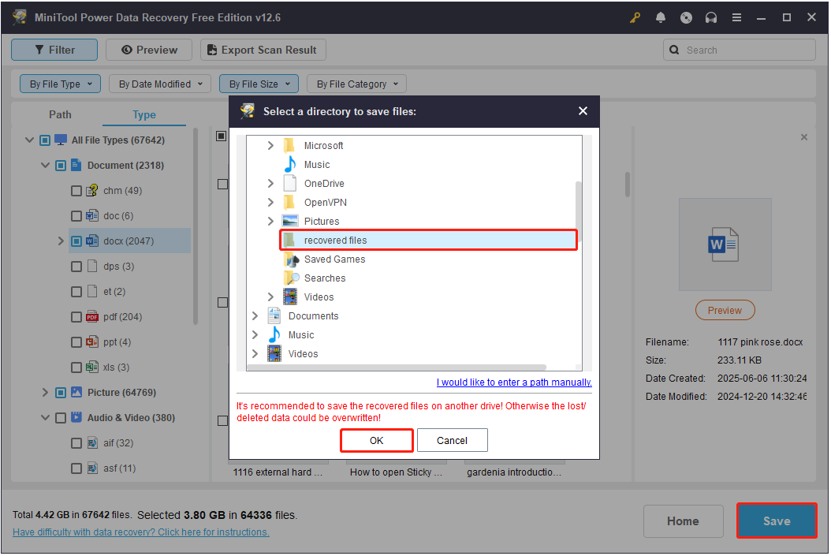
Task: Open the By File Category filter menu
Action: coord(356,83)
